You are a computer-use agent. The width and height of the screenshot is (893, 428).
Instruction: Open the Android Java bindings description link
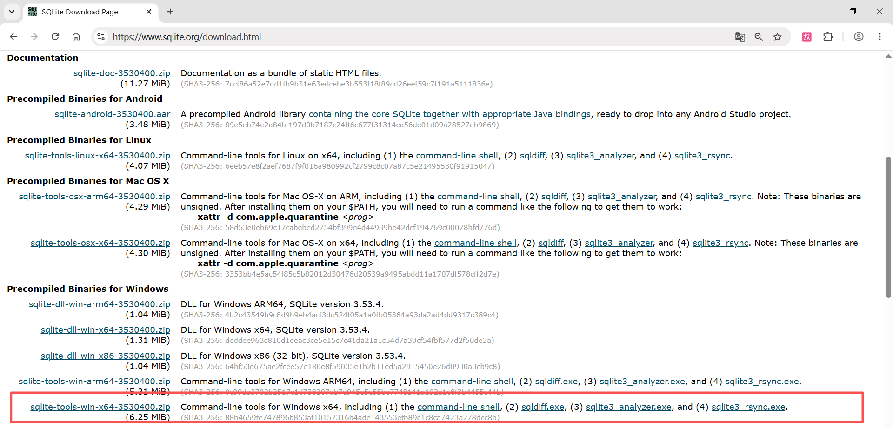450,114
